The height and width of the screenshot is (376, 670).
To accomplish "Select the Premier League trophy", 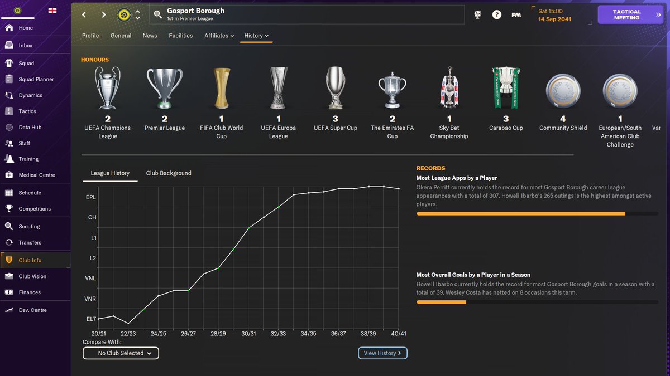I will (165, 88).
